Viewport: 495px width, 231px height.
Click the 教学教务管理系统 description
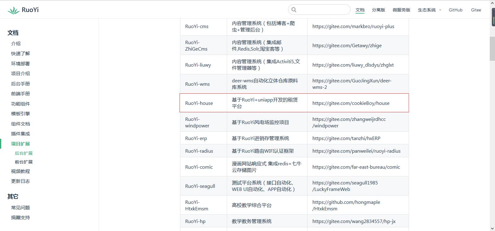pos(252,221)
